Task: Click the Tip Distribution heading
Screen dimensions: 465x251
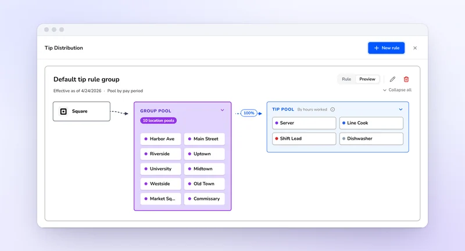Action: (64, 48)
